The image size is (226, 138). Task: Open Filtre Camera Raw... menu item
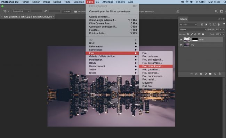click(x=112, y=23)
